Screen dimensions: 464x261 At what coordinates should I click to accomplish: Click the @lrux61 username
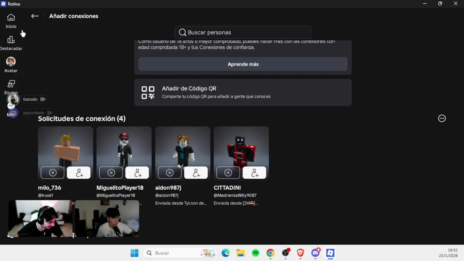pyautogui.click(x=46, y=195)
